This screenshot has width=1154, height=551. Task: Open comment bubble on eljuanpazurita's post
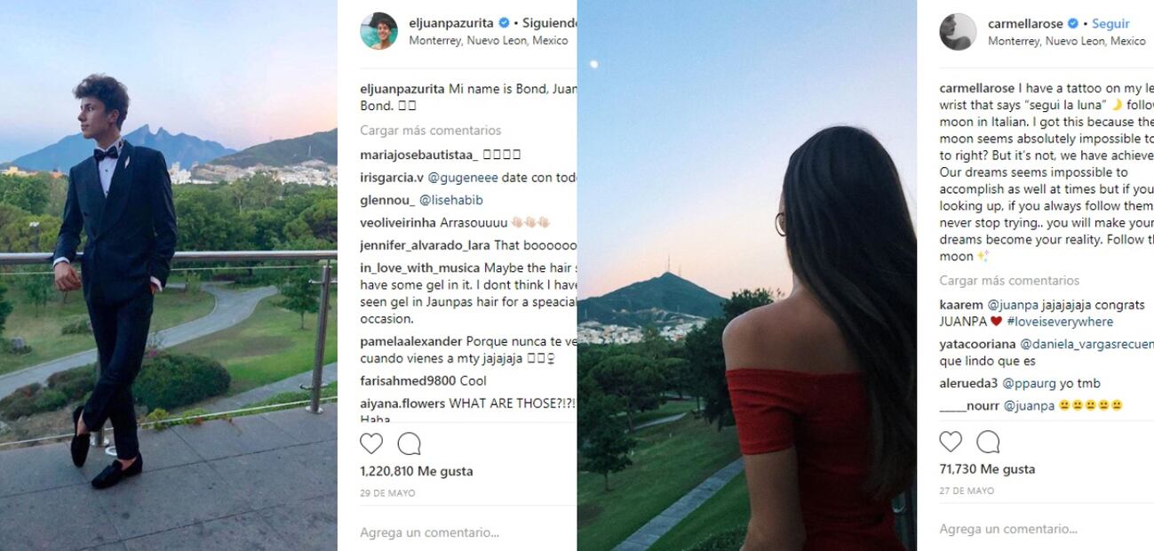pyautogui.click(x=409, y=443)
